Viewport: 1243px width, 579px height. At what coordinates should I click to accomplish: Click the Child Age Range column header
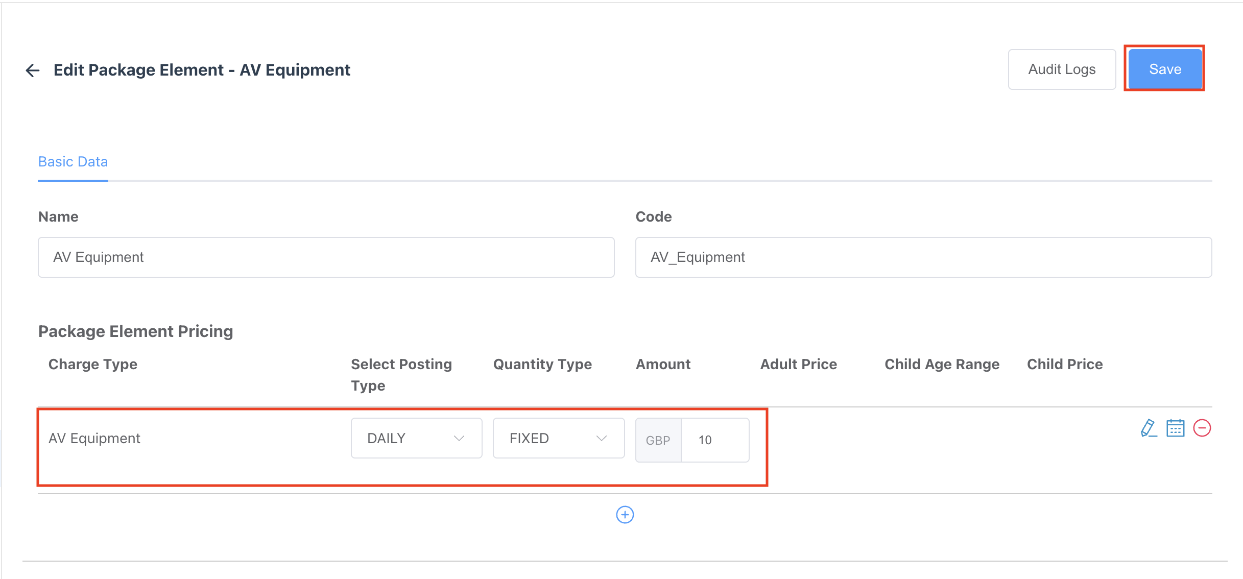click(x=942, y=364)
